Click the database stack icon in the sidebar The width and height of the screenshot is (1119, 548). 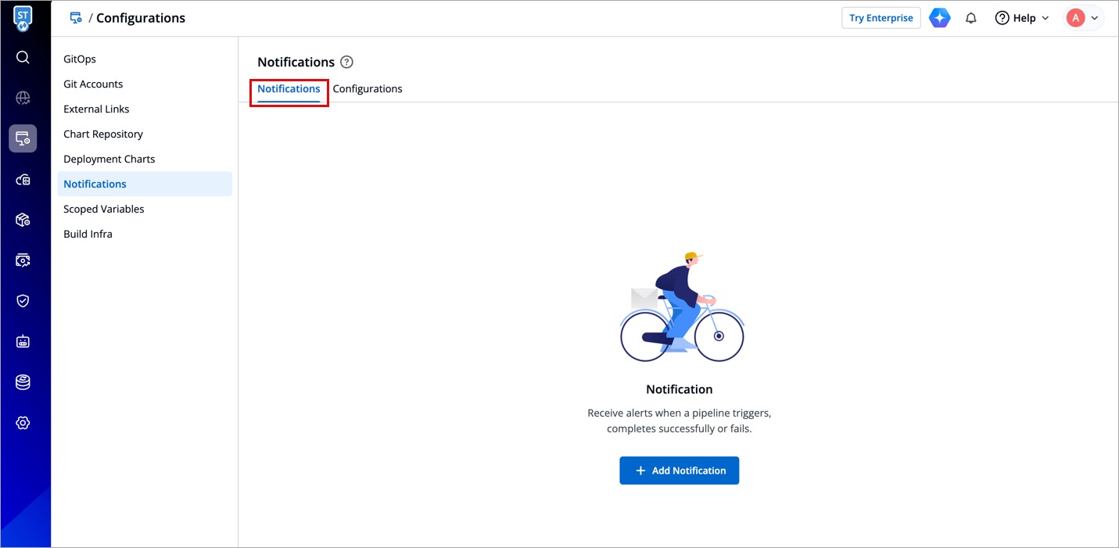coord(23,382)
